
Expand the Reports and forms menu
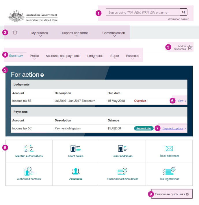[x=75, y=33]
